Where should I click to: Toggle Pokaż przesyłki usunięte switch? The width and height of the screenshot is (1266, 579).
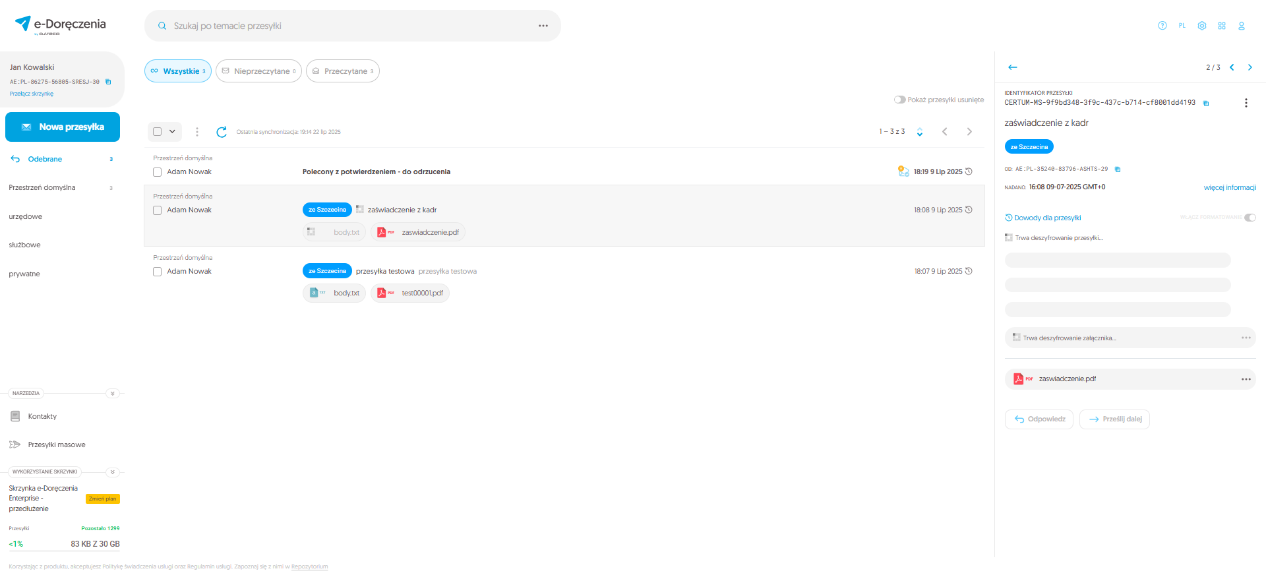pyautogui.click(x=899, y=100)
